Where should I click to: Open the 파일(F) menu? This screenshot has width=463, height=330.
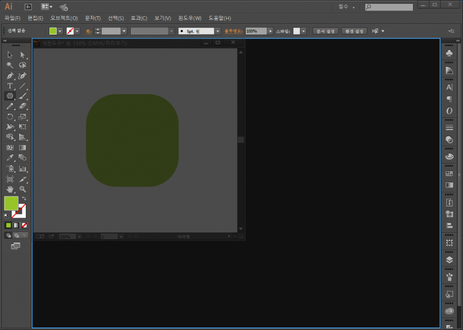(12, 18)
